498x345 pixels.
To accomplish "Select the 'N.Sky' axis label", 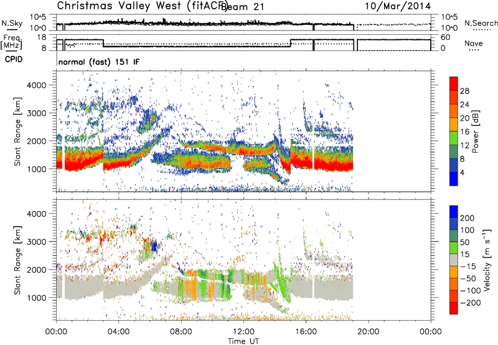I will [12, 23].
